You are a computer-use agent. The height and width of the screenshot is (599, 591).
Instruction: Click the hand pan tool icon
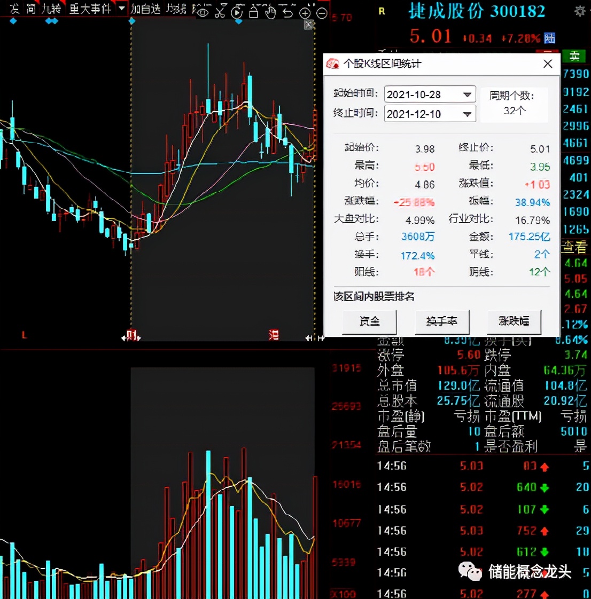pyautogui.click(x=271, y=13)
